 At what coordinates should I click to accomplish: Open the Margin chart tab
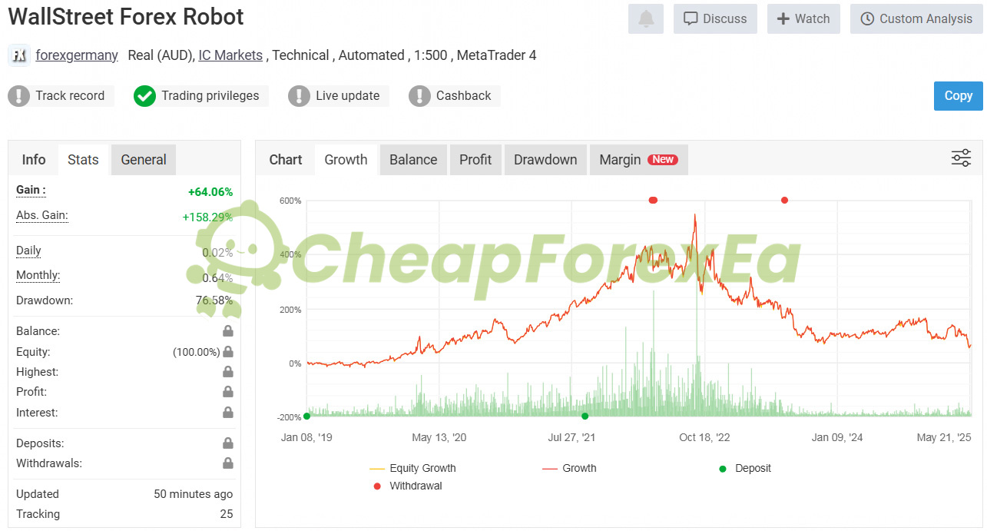pyautogui.click(x=638, y=160)
